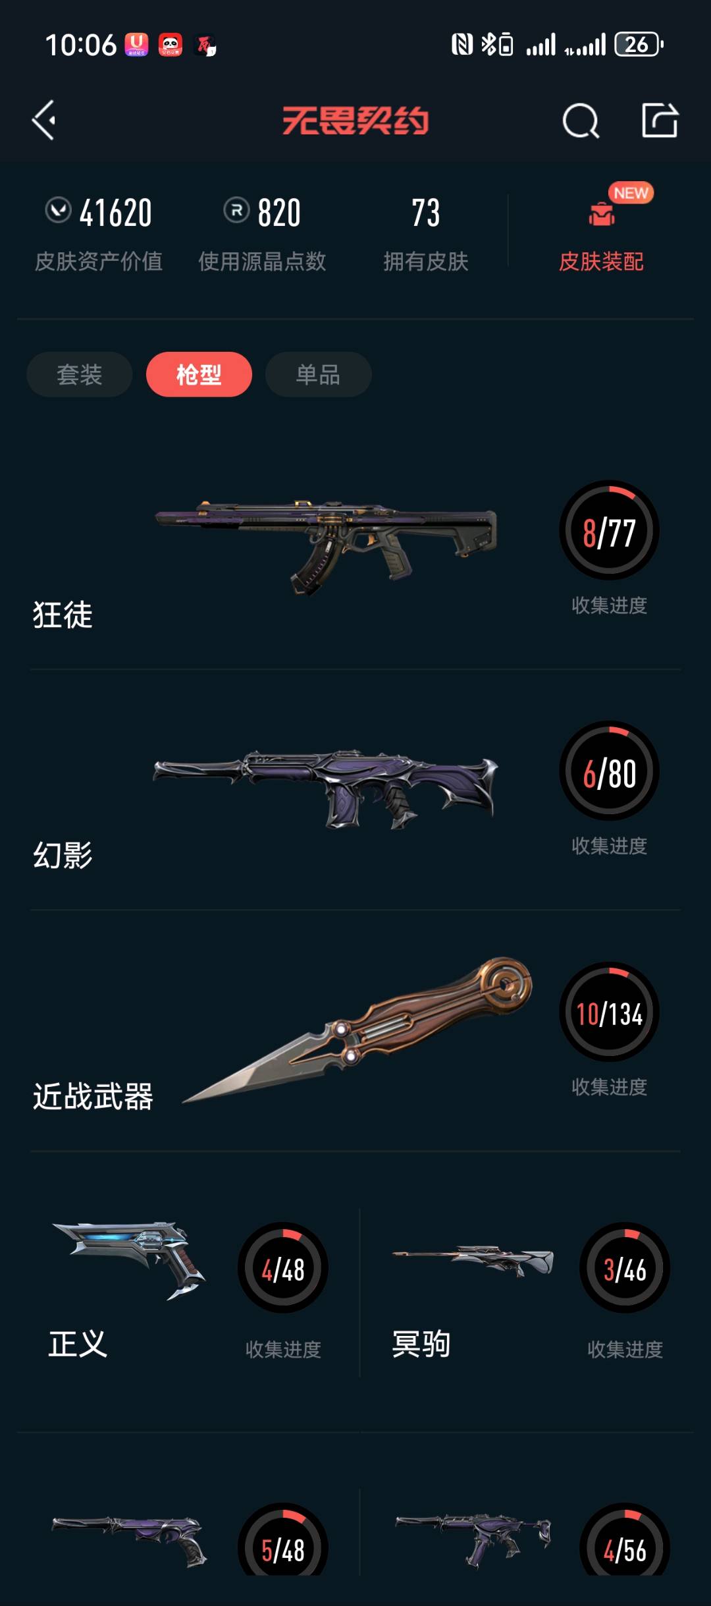
Task: Open the 幻影 rifle skin thumbnail
Action: pyautogui.click(x=326, y=788)
